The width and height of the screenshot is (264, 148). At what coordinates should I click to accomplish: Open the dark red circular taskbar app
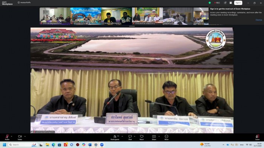78,145
